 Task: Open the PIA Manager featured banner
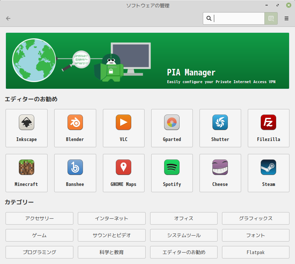[x=147, y=61]
